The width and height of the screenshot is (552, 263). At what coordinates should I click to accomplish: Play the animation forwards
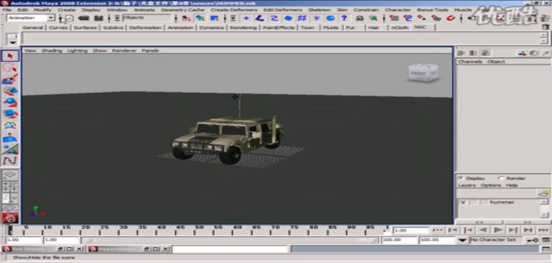pyautogui.click(x=498, y=230)
